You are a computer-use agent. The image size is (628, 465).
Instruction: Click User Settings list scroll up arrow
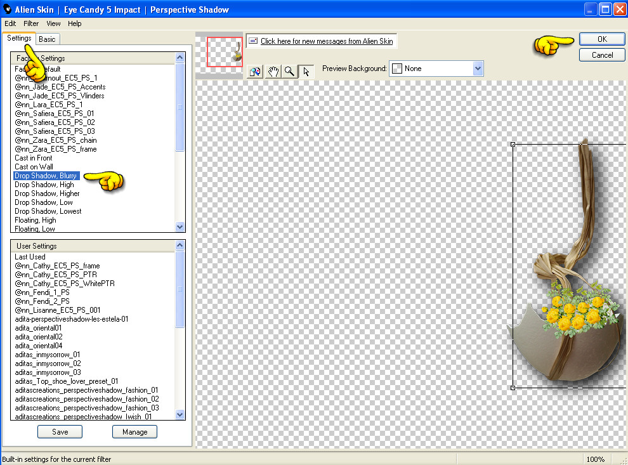[180, 245]
